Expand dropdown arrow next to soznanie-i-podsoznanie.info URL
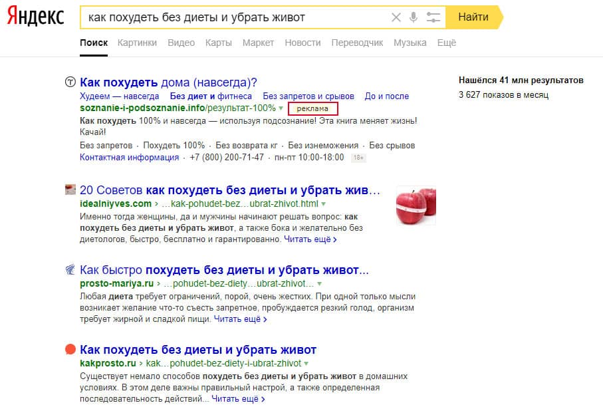 click(281, 108)
